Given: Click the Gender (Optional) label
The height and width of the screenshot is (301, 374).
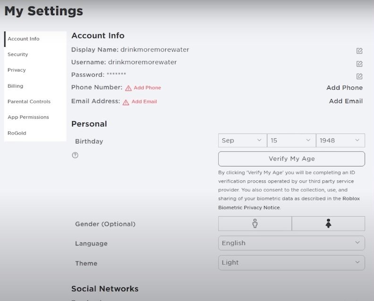Looking at the screenshot, I should [x=105, y=224].
